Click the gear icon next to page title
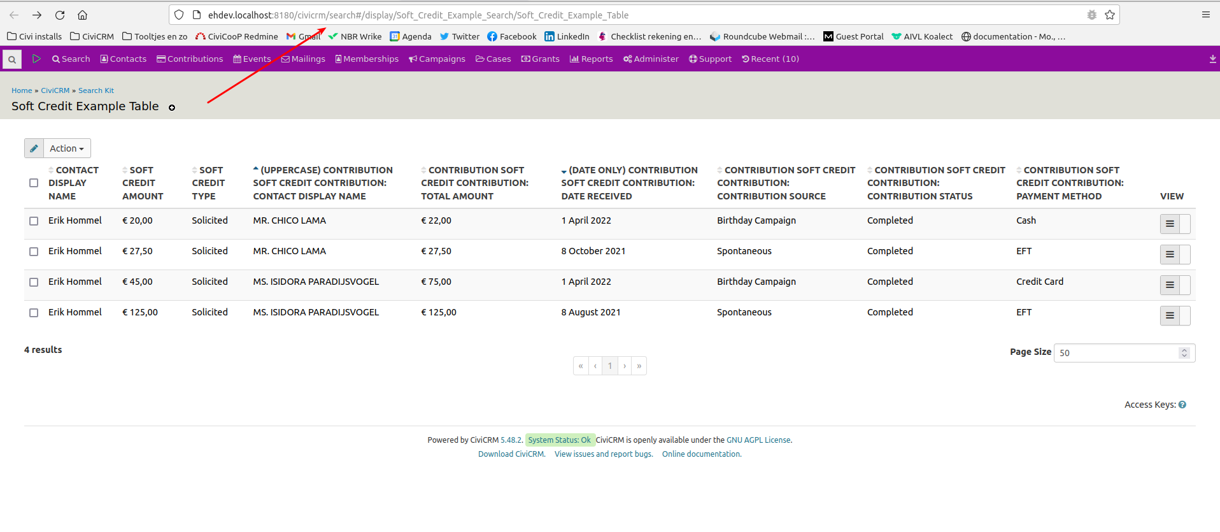Screen dimensions: 1220x532 point(172,108)
